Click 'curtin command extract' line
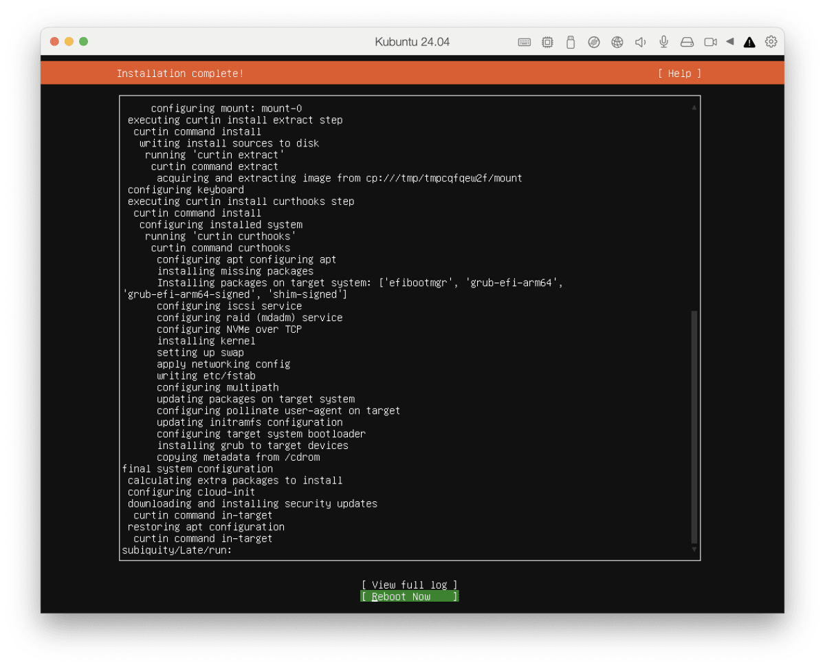825x667 pixels. 214,166
